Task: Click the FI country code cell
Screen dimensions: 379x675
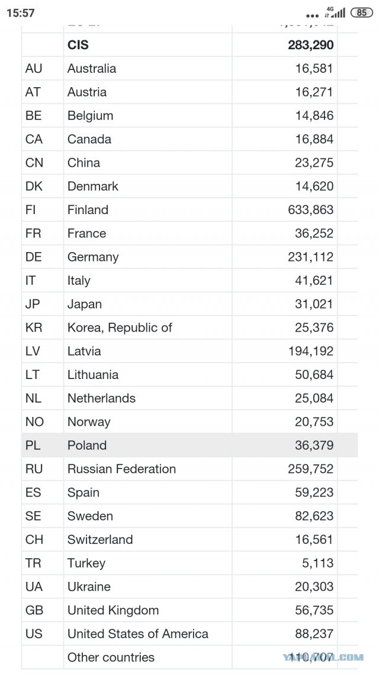Action: click(43, 209)
